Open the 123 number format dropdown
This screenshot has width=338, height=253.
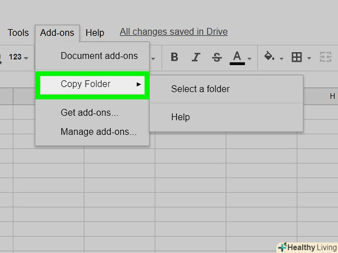click(19, 57)
